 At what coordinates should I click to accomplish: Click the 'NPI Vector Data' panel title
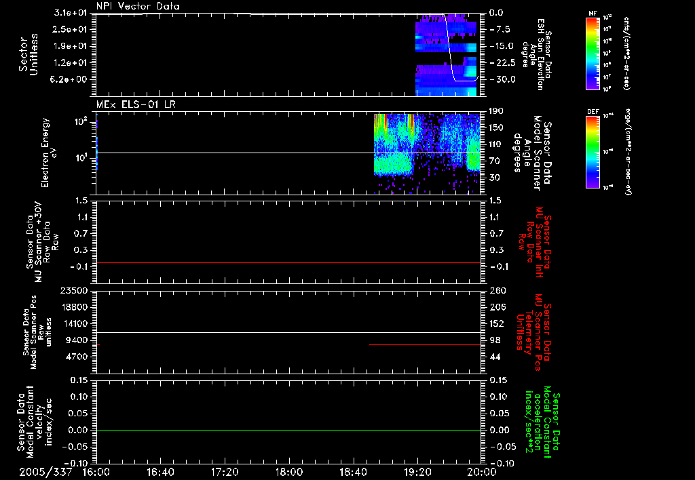pos(138,6)
